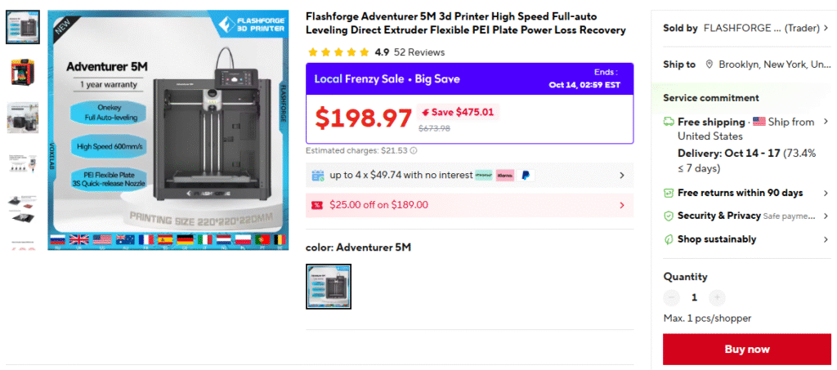837x370 pixels.
Task: Select the Adventurer 5M color option
Action: [329, 287]
